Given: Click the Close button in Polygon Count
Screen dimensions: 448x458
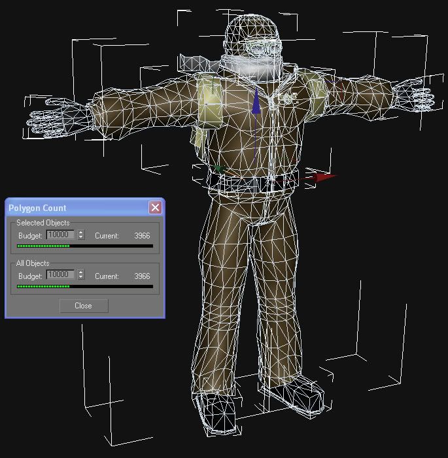Looking at the screenshot, I should [x=84, y=306].
